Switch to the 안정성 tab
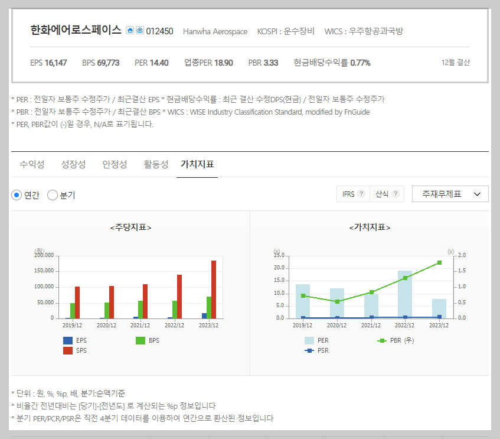This screenshot has height=439, width=500. click(x=115, y=164)
